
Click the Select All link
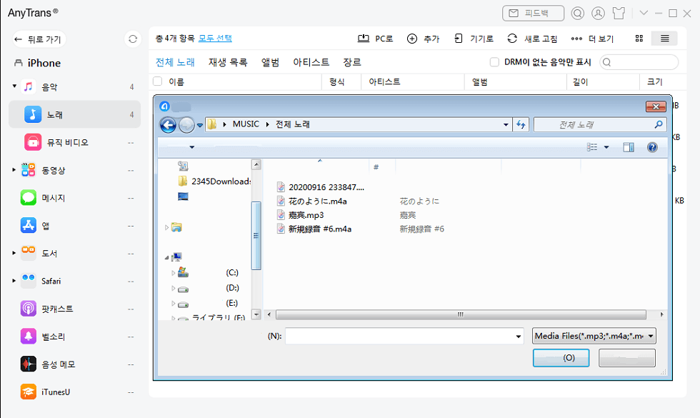[x=215, y=39]
